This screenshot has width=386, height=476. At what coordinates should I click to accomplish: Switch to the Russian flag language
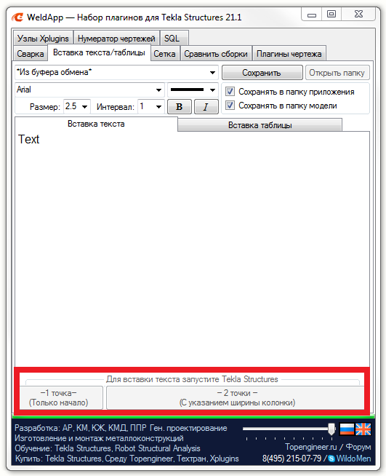pos(347,429)
